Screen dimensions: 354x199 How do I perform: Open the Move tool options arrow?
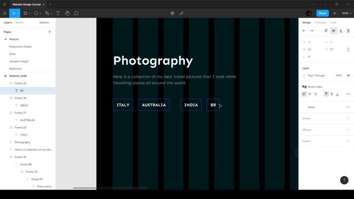[x=18, y=13]
